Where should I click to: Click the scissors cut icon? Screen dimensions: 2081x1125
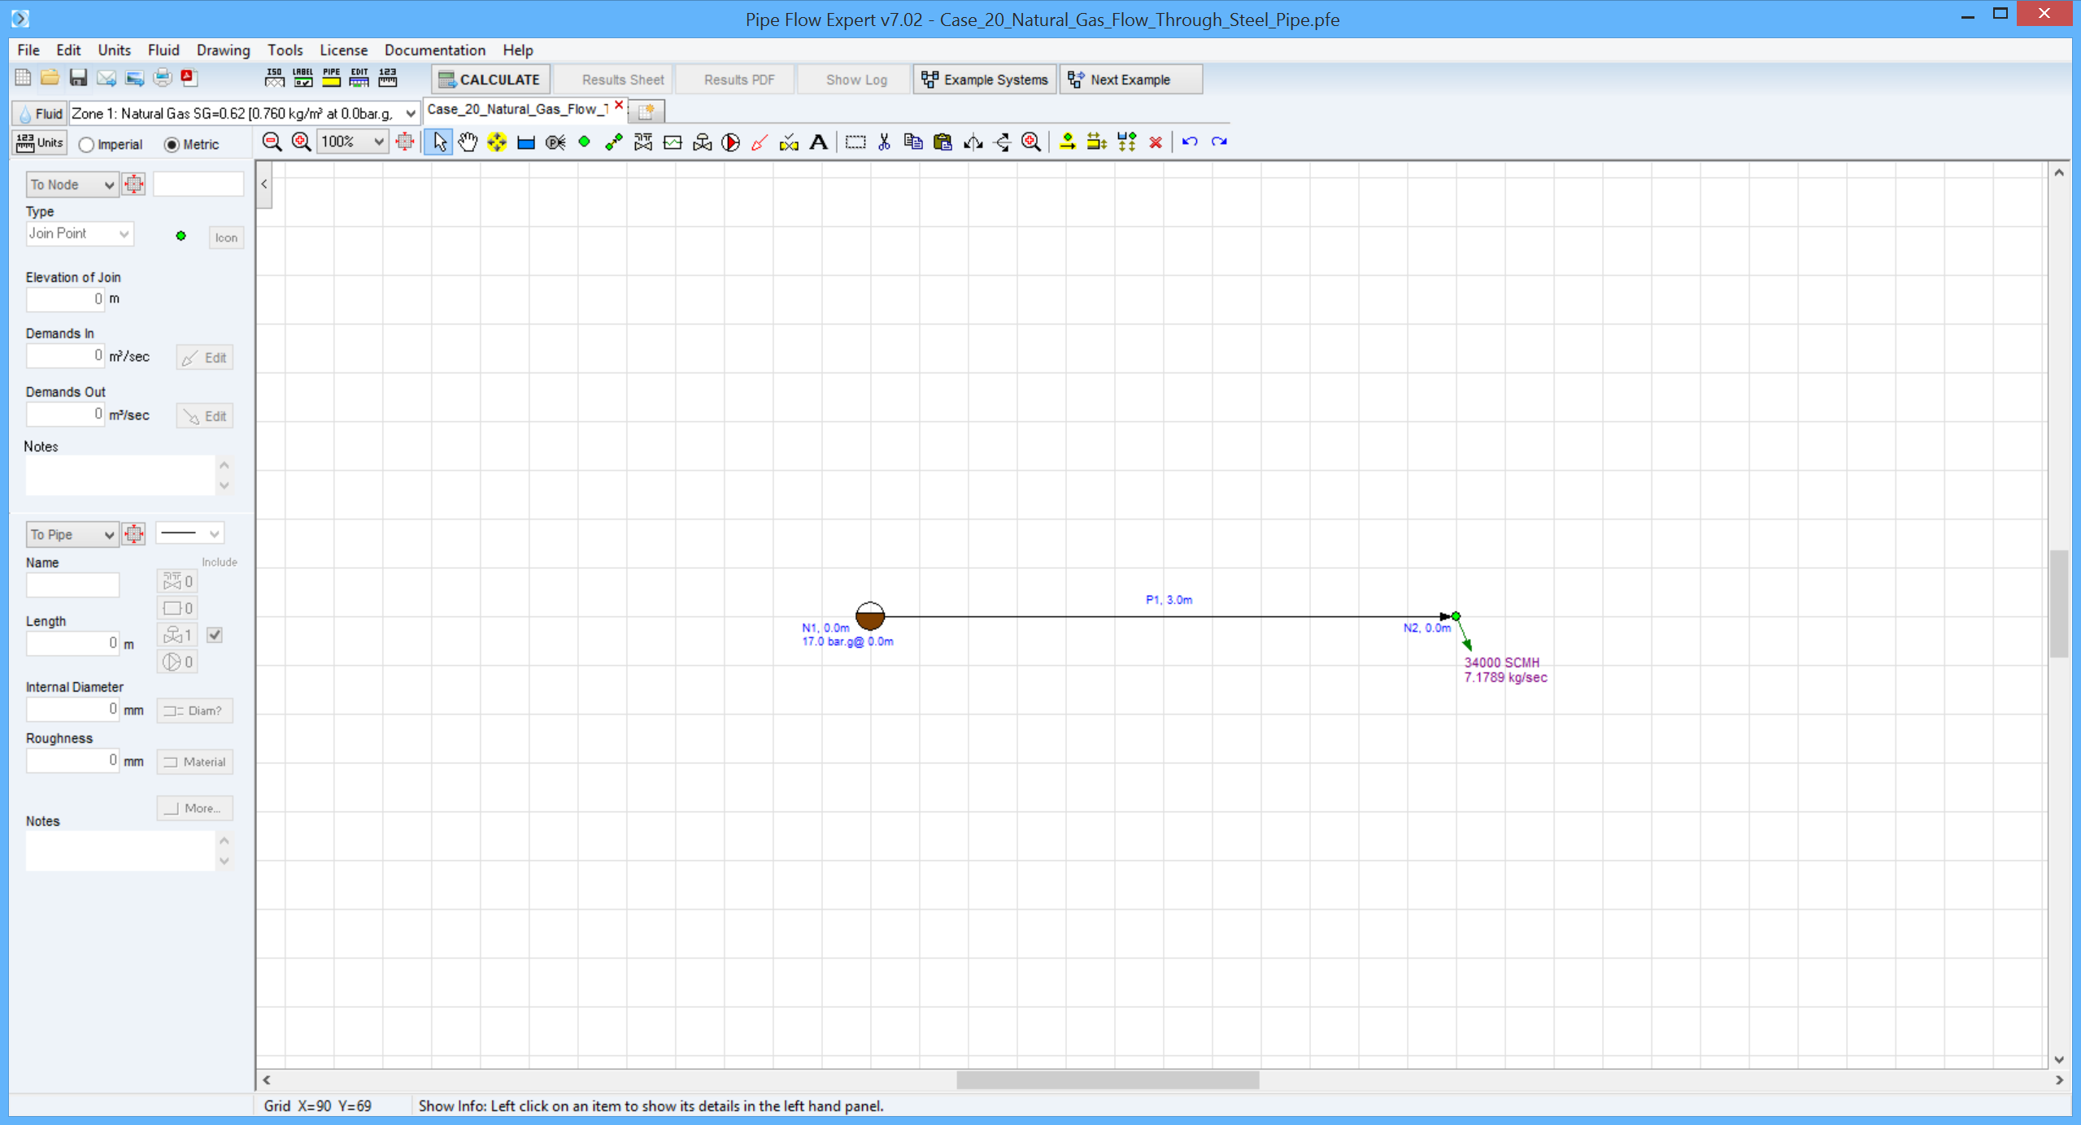(884, 142)
